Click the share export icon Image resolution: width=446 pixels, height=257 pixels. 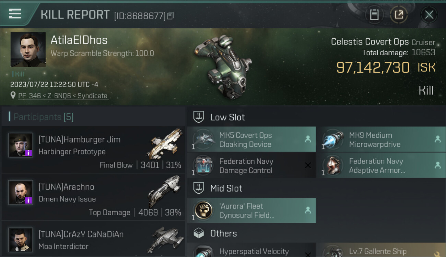click(399, 15)
